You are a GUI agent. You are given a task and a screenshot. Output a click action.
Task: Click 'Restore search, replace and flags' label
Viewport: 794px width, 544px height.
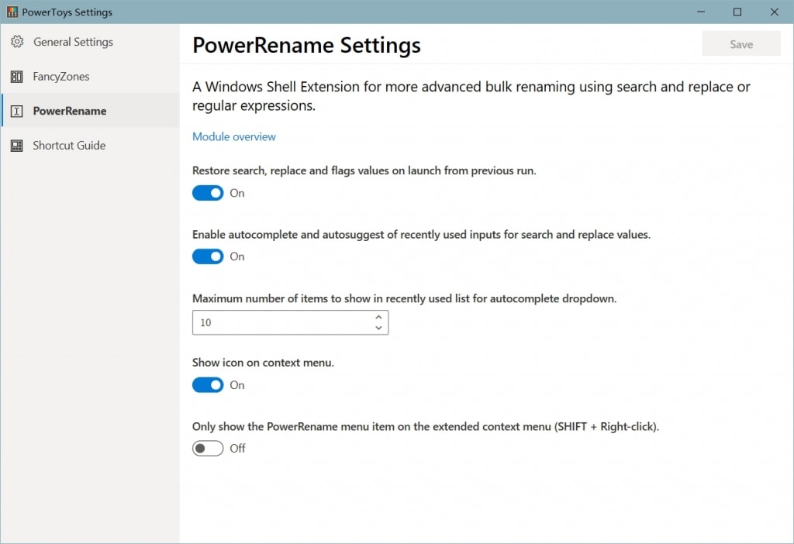(x=364, y=170)
